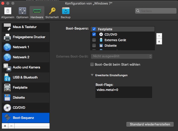Open the Sicherheit key icon
This screenshot has height=131, width=178.
[52, 11]
